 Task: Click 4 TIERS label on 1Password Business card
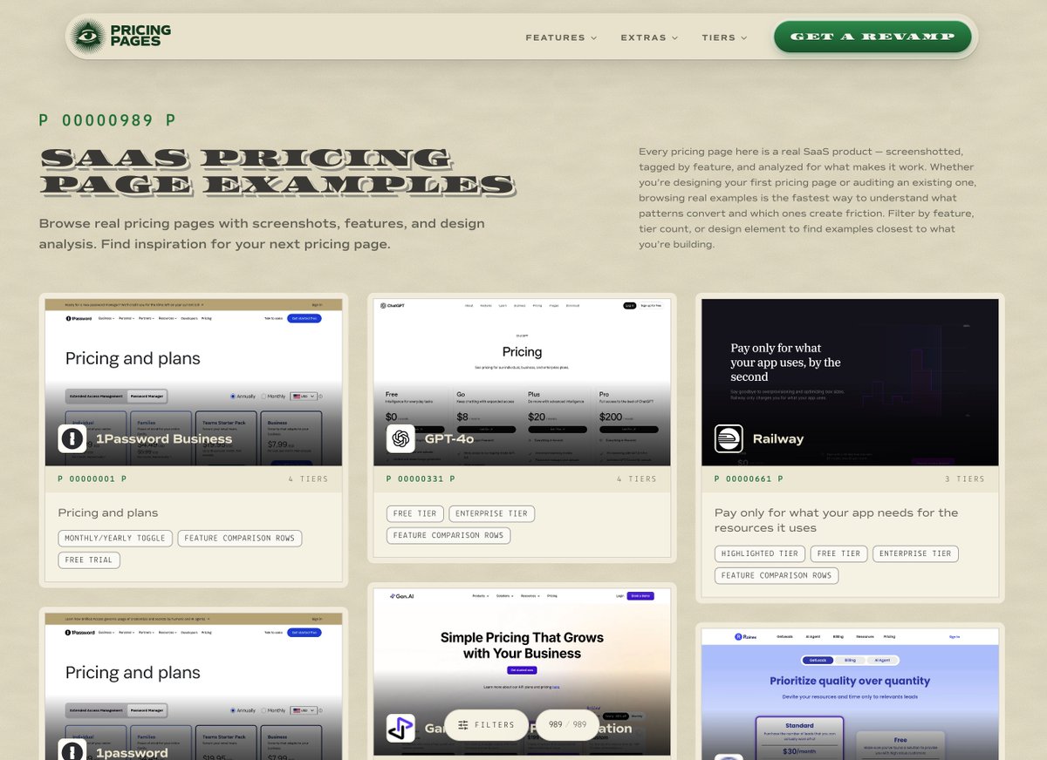pyautogui.click(x=308, y=478)
